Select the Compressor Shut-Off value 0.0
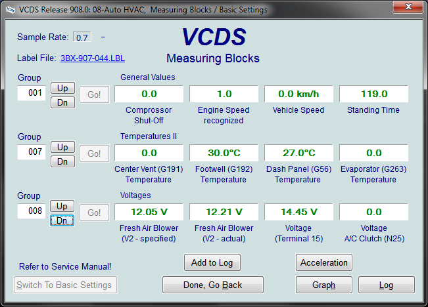Viewport: 428px width, 307px height. pyautogui.click(x=149, y=94)
